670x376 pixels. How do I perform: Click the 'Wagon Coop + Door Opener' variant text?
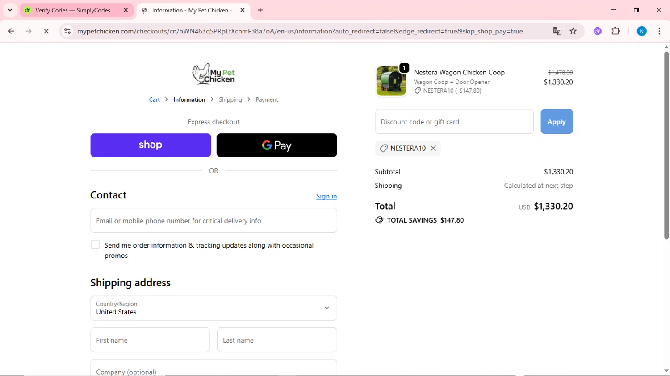(452, 82)
